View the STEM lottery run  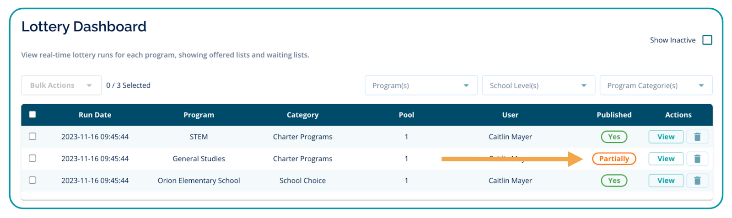point(666,137)
